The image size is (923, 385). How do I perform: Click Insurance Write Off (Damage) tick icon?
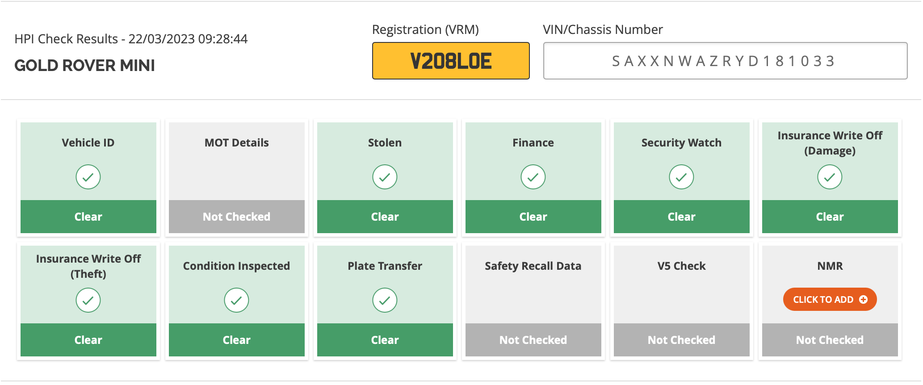click(830, 177)
